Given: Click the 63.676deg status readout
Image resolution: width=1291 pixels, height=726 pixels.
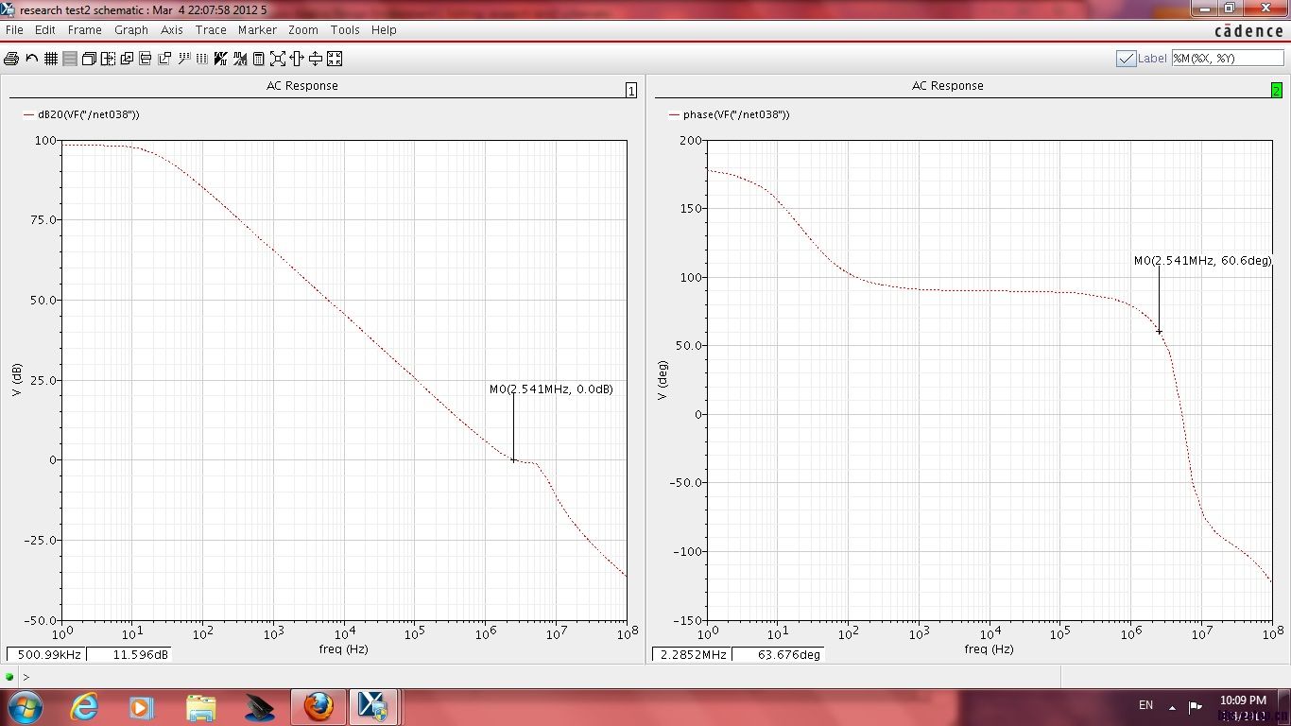Looking at the screenshot, I should pyautogui.click(x=778, y=654).
